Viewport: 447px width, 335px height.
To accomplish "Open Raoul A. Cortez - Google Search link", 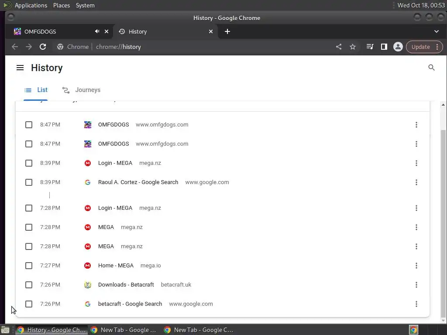I will (138, 182).
